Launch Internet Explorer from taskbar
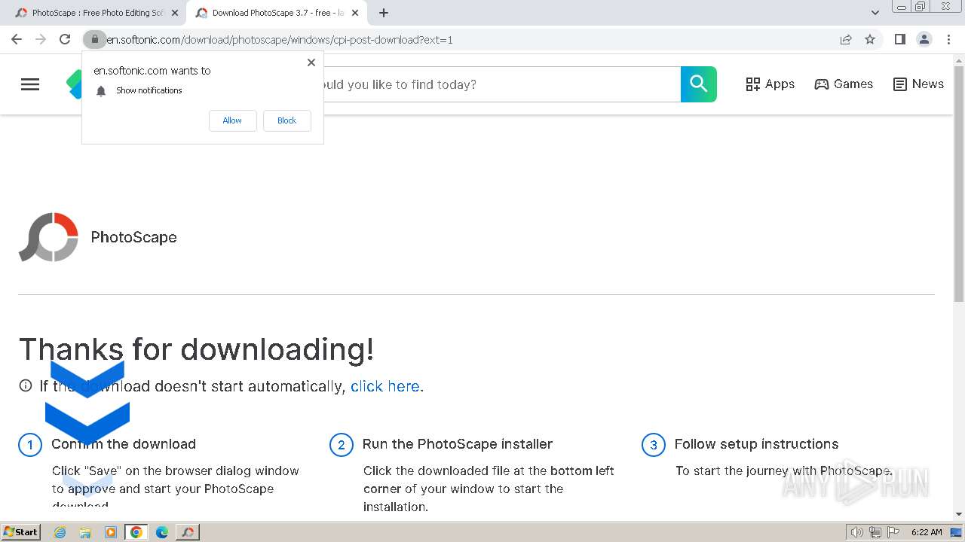The image size is (965, 542). click(60, 532)
